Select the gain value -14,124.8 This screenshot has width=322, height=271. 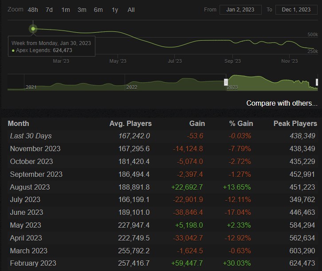[188, 149]
